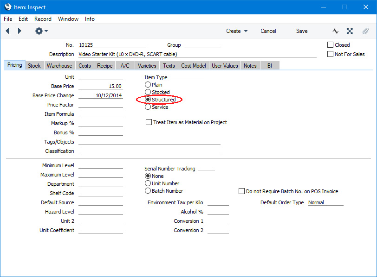The image size is (377, 277).
Task: Switch to the BI tab
Action: pyautogui.click(x=270, y=66)
